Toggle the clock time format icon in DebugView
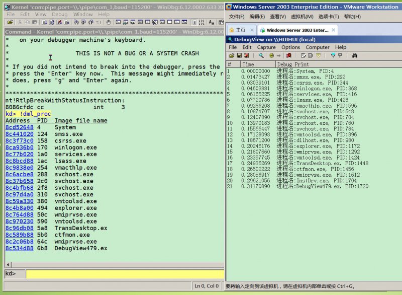402x295 pixels. 319,55
